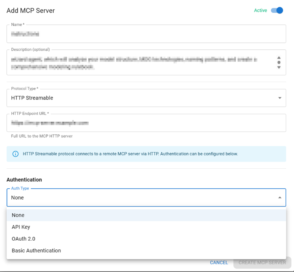Click the Create MCP Server button
The image size is (294, 272).
pyautogui.click(x=262, y=263)
